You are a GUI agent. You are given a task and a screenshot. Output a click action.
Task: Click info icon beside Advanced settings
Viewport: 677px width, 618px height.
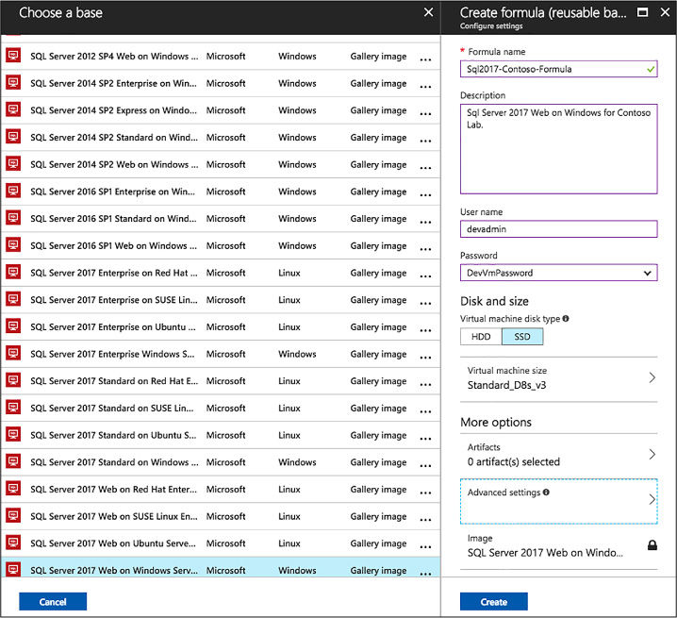point(546,492)
